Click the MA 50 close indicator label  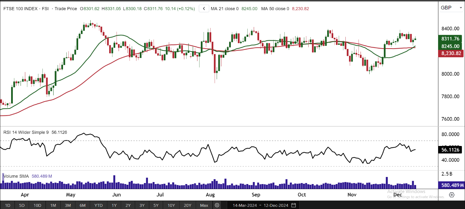tap(275, 9)
